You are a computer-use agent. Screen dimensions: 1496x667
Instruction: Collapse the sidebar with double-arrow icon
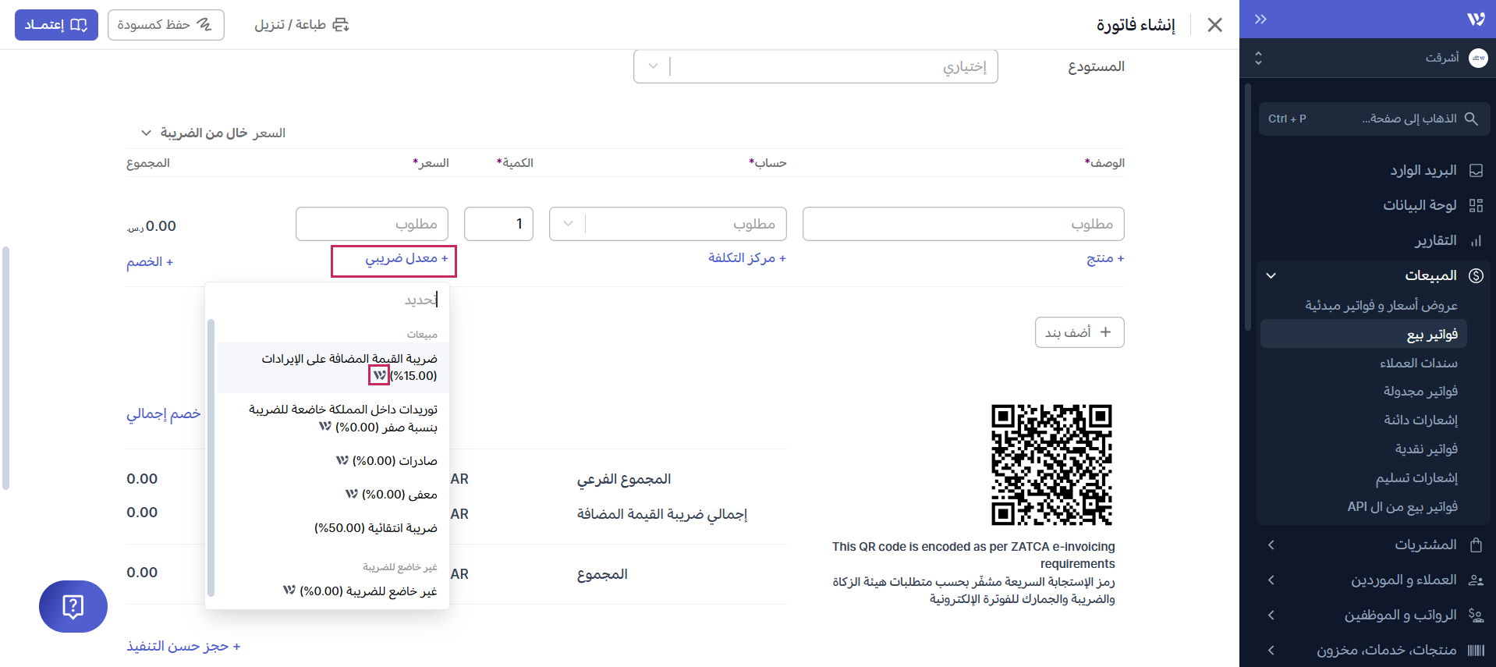pos(1260,20)
